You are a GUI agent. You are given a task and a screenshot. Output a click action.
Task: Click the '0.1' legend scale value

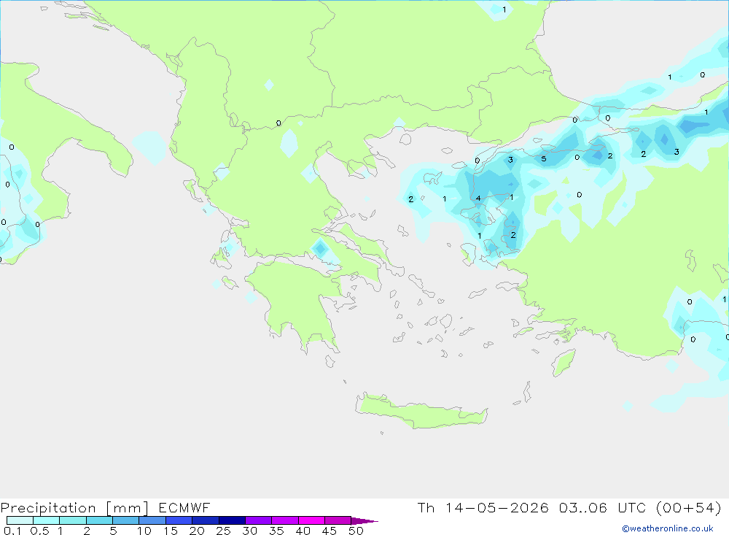coord(12,531)
